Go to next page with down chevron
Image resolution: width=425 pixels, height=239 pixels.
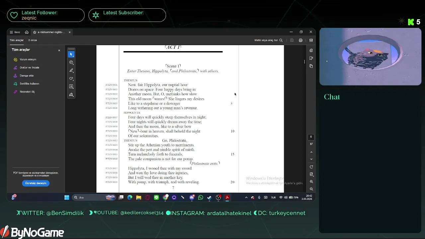coord(311,159)
